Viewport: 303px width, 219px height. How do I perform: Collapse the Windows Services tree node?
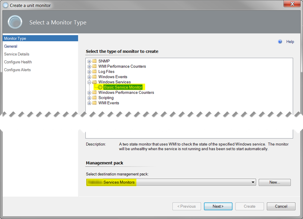90,82
